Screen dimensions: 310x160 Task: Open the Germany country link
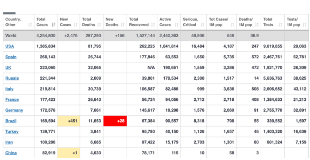coord(14,110)
